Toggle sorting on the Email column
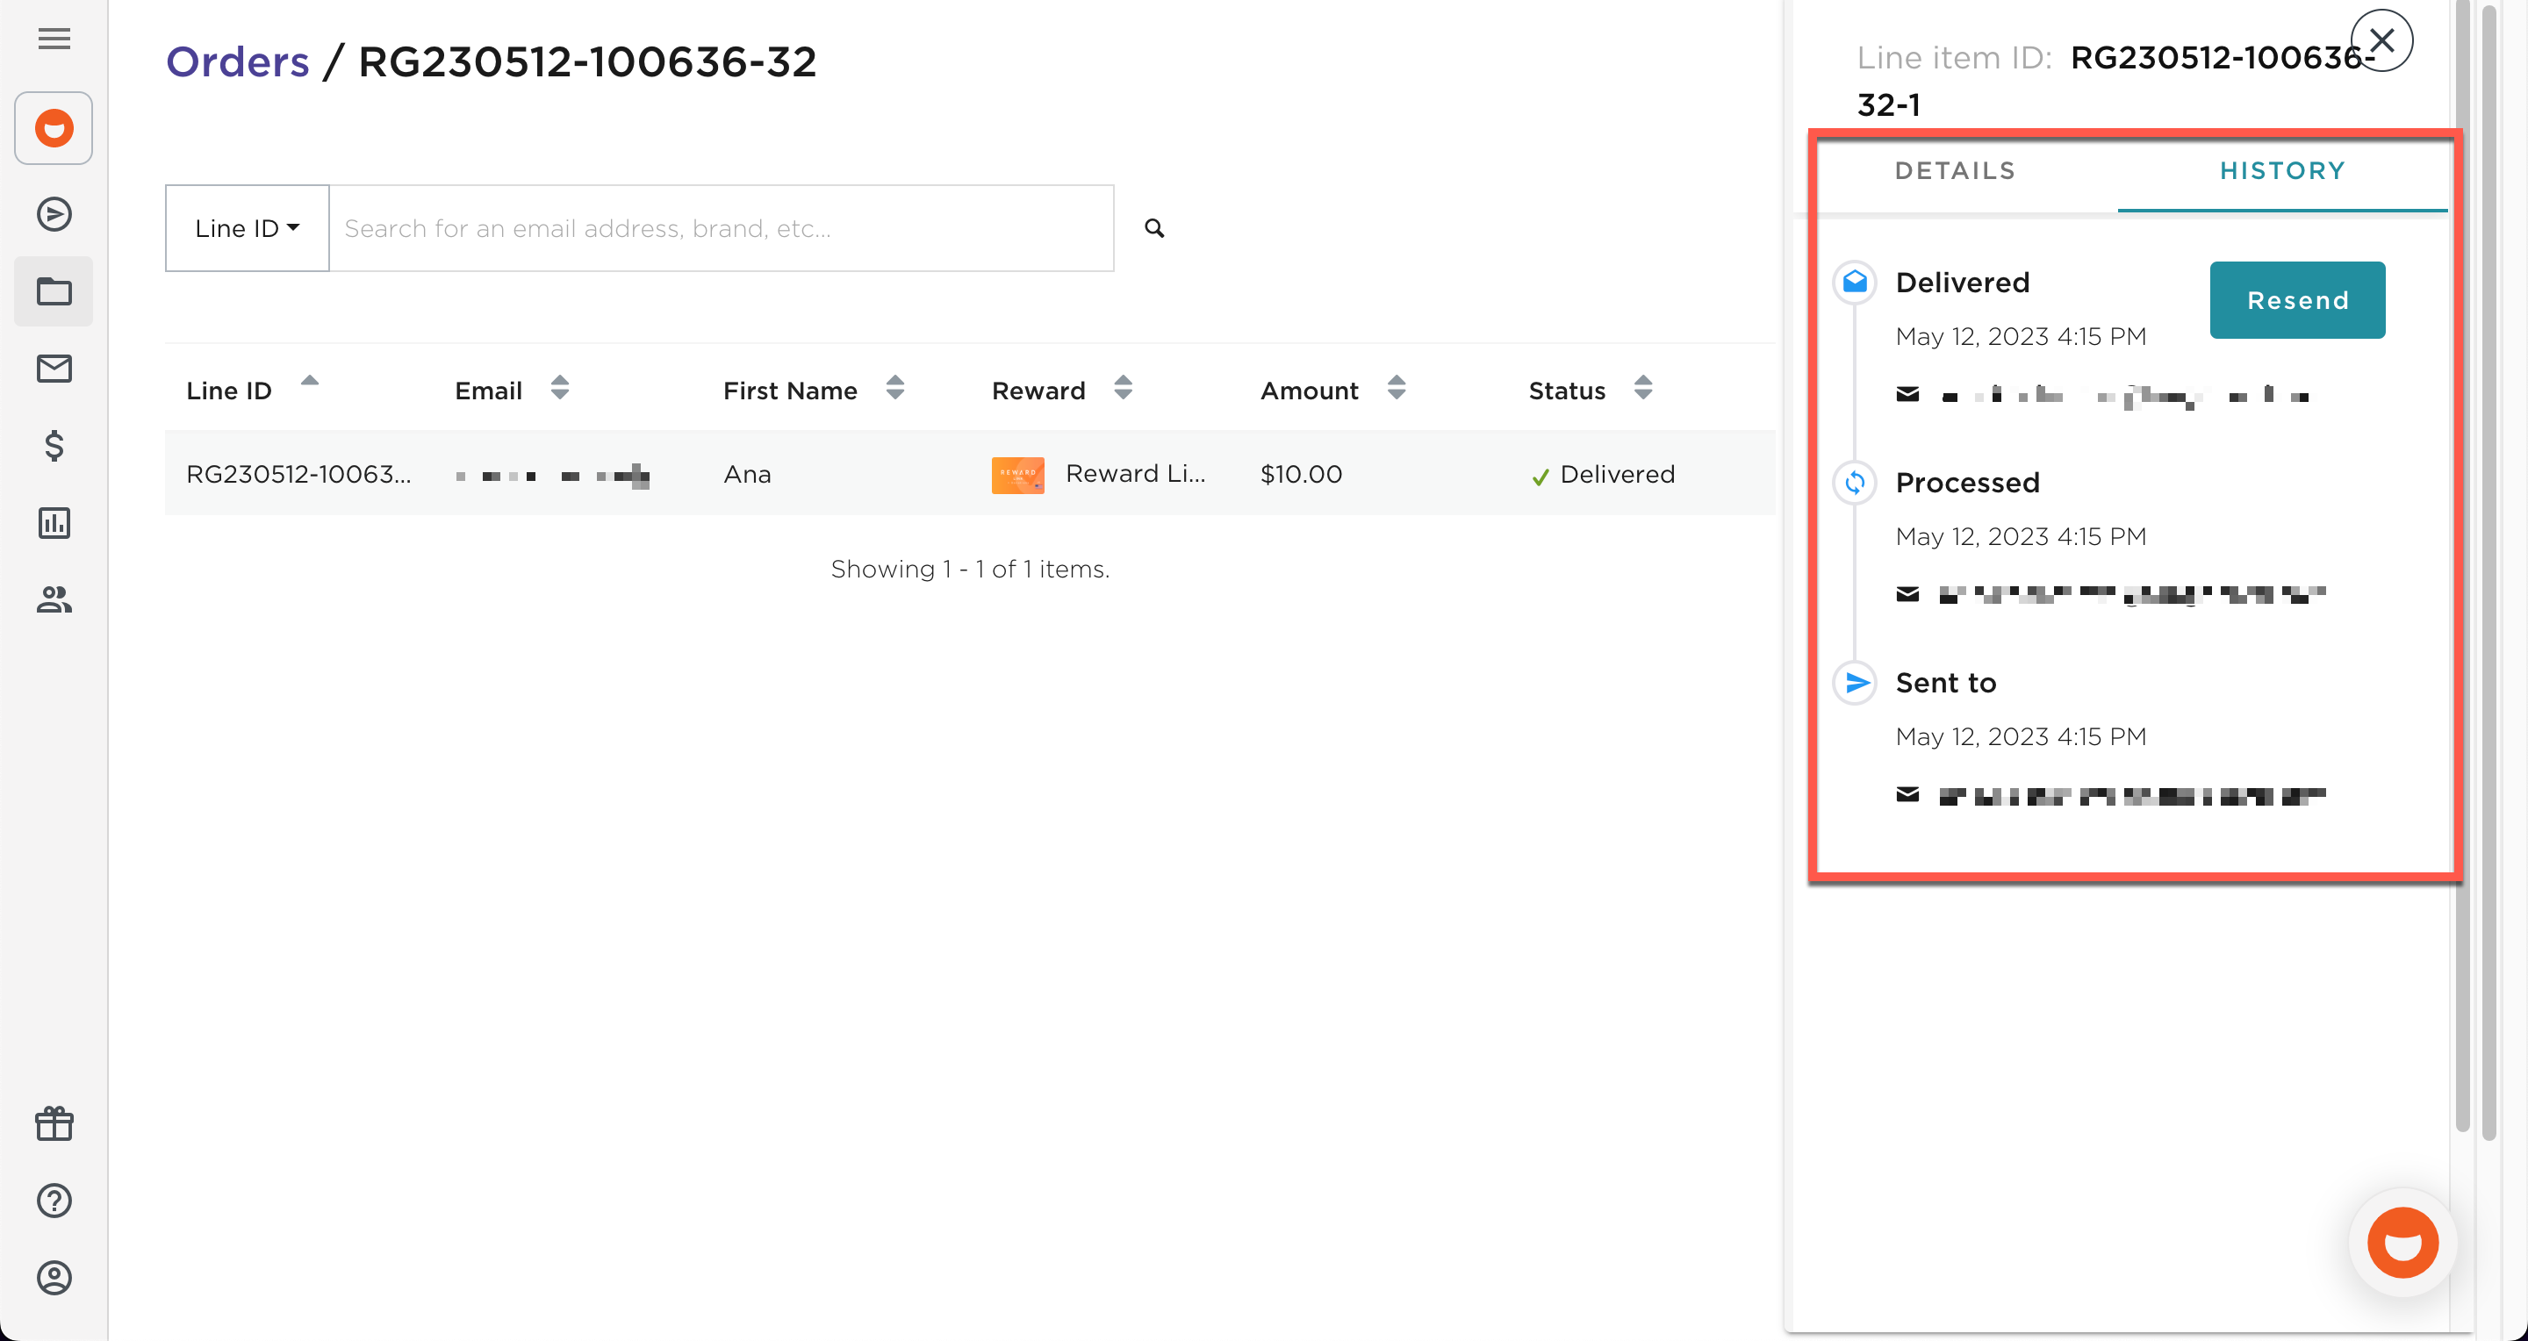This screenshot has height=1341, width=2528. tap(558, 389)
